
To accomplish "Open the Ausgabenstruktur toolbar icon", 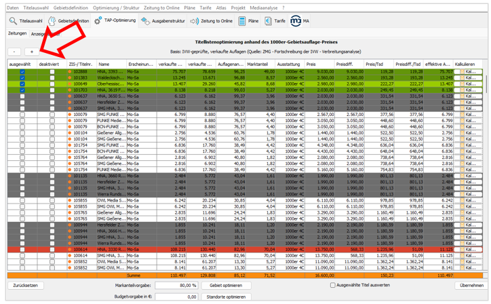I will pyautogui.click(x=146, y=21).
